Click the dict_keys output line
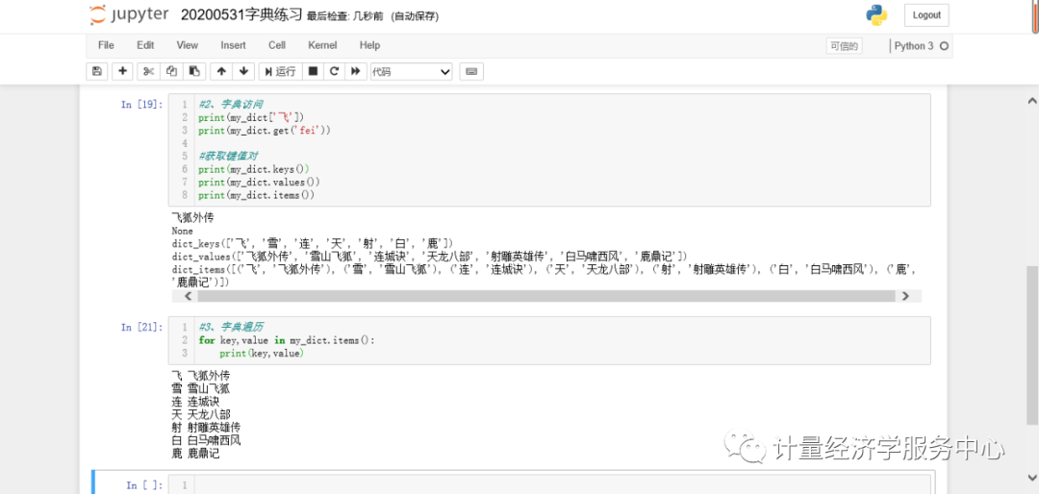 [312, 243]
